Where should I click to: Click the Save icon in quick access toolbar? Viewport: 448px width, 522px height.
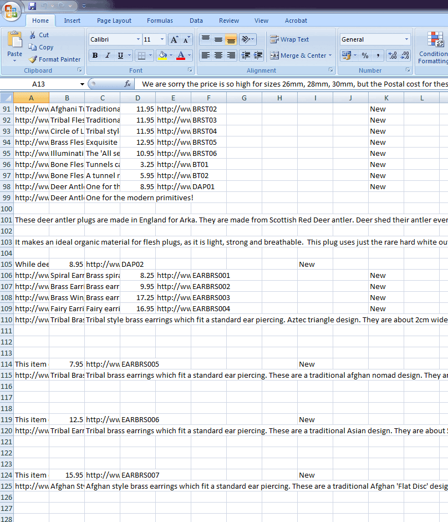32,6
